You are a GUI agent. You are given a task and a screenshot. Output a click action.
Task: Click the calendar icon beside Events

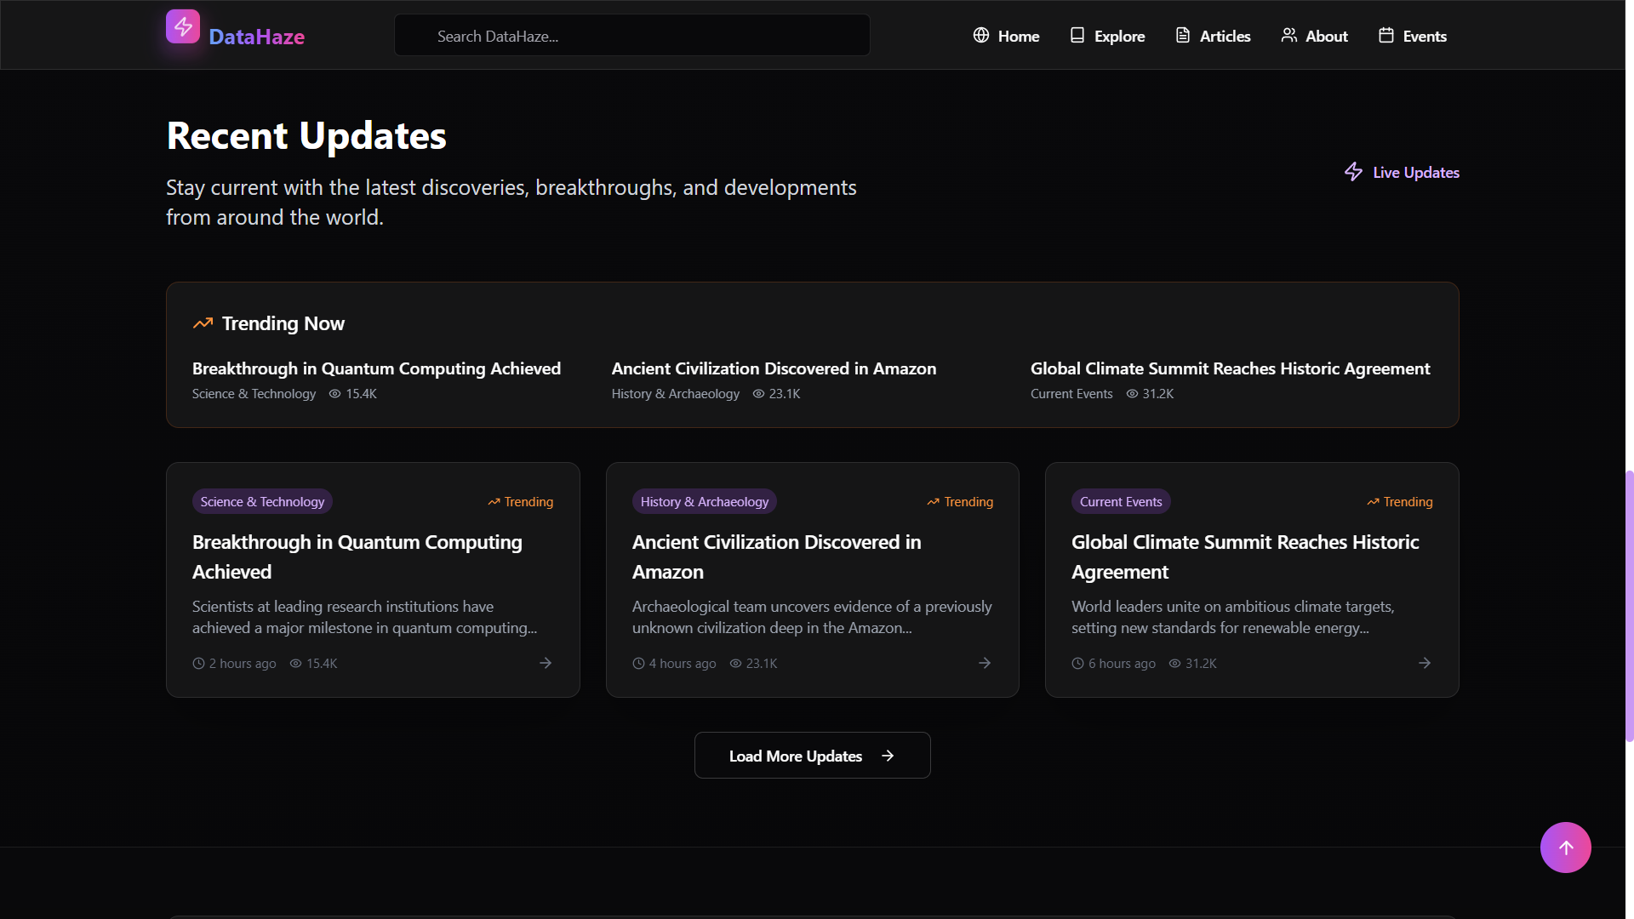(x=1386, y=36)
